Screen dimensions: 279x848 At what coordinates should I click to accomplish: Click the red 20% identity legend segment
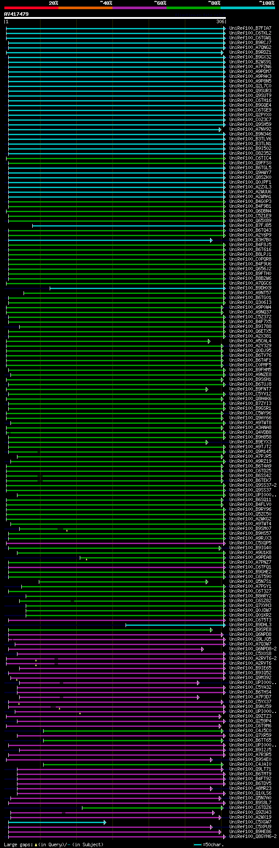point(31,8)
